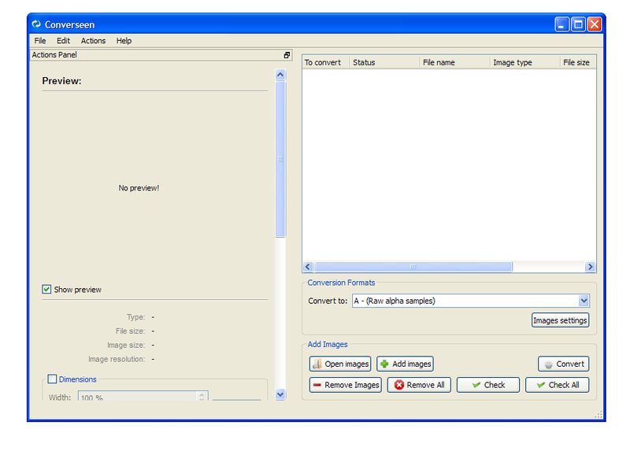Sort by the File name column header

(455, 63)
